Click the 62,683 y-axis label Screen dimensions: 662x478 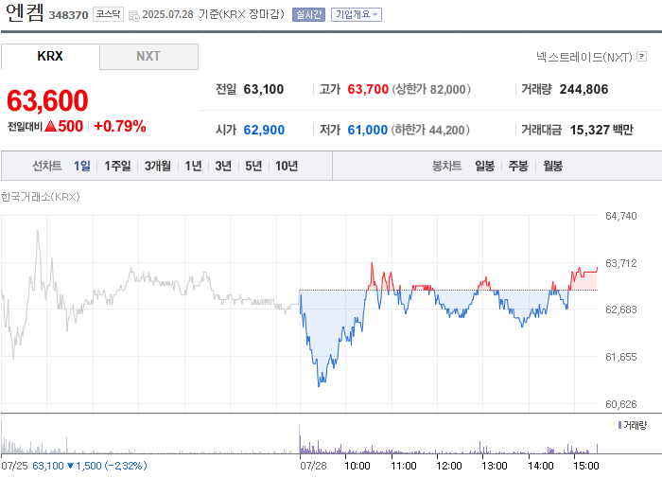click(x=620, y=310)
